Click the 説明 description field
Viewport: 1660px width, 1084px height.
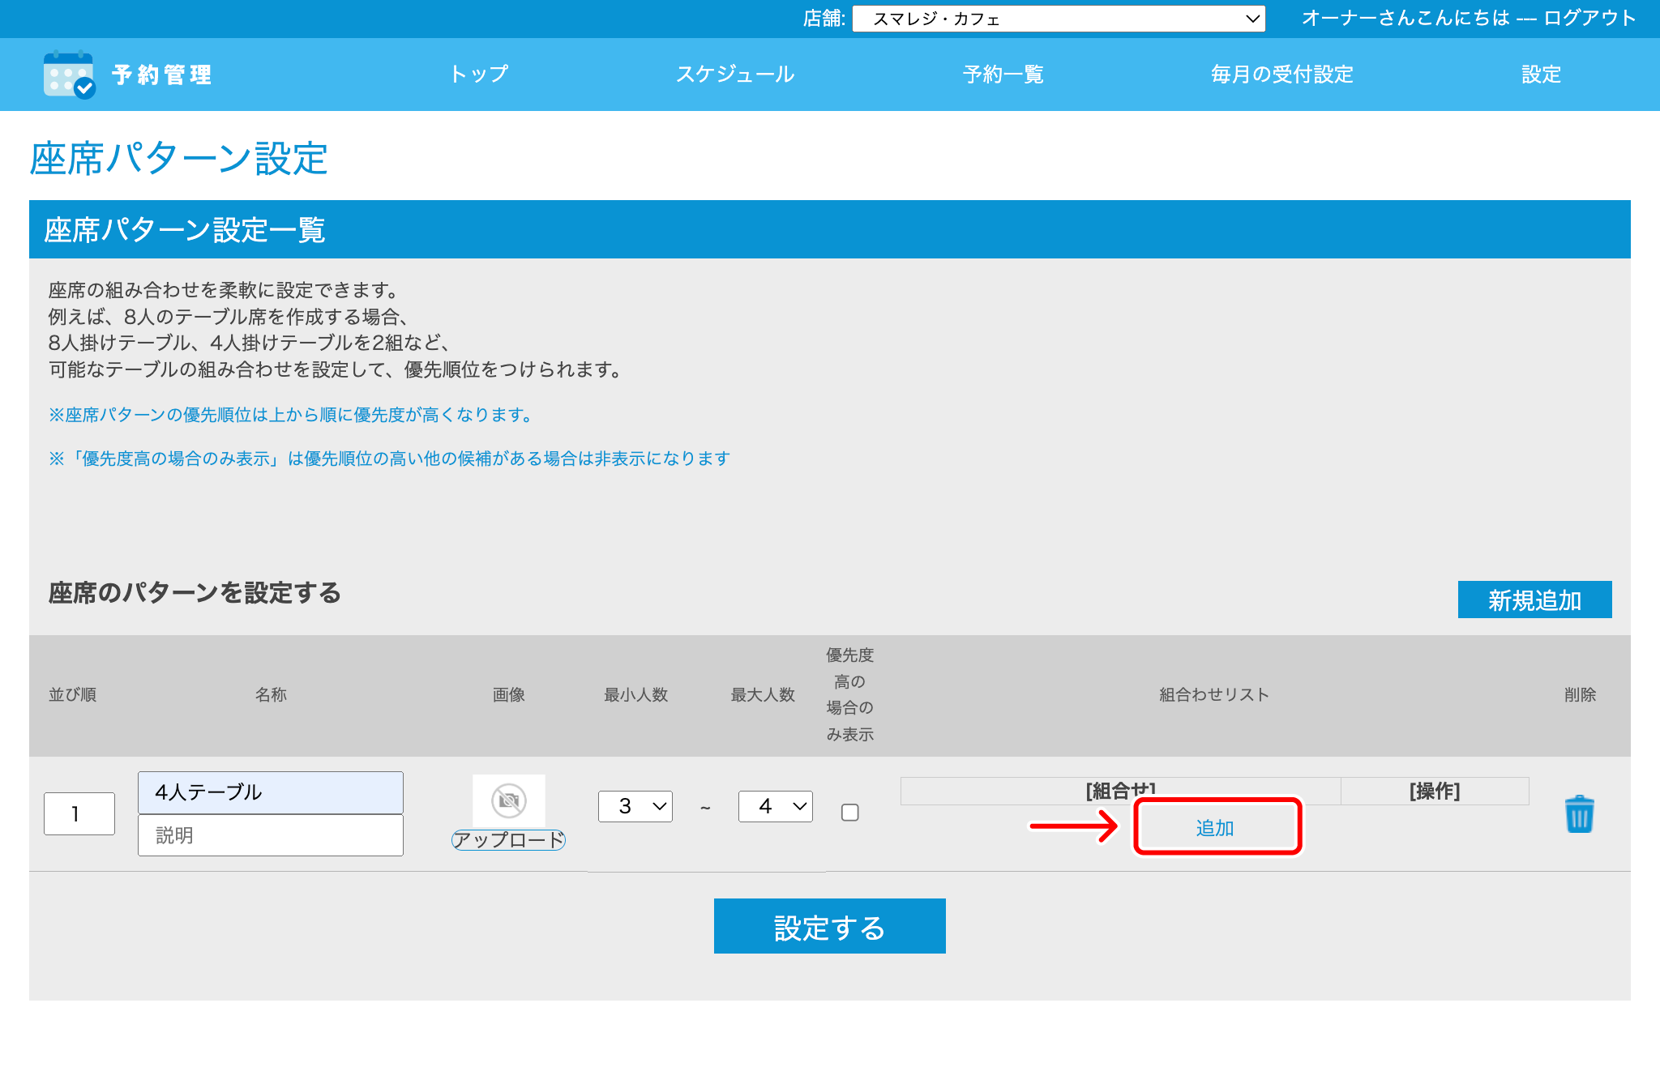[271, 835]
